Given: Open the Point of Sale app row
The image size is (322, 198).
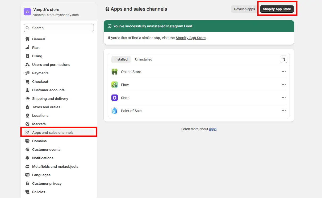Looking at the screenshot, I should pyautogui.click(x=199, y=111).
